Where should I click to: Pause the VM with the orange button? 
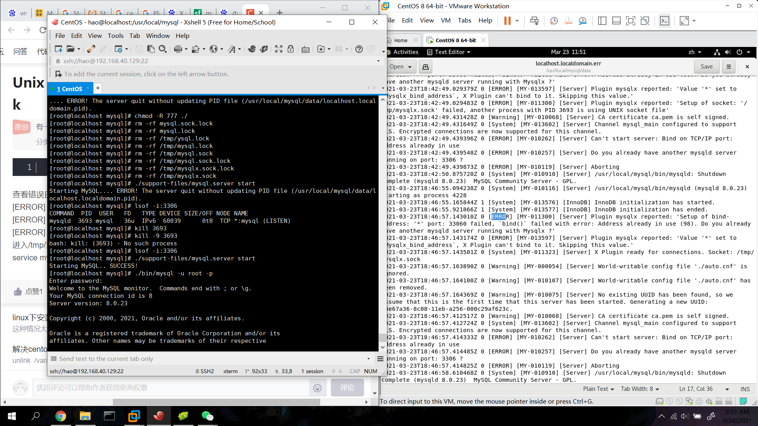pyautogui.click(x=507, y=21)
